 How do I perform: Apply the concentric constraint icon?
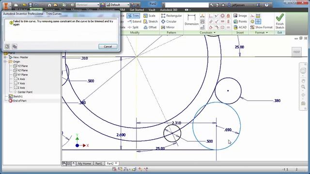(222, 15)
